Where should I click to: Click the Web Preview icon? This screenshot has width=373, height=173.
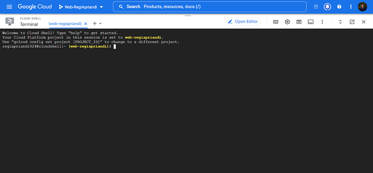point(299,22)
